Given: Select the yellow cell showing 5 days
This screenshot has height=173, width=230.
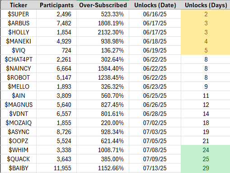Looking at the screenshot, I should click(x=206, y=50).
